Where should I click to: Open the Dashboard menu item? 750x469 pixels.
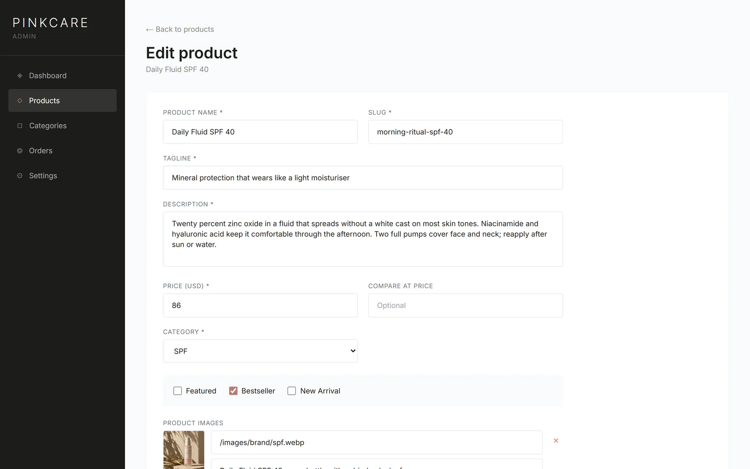(x=62, y=75)
